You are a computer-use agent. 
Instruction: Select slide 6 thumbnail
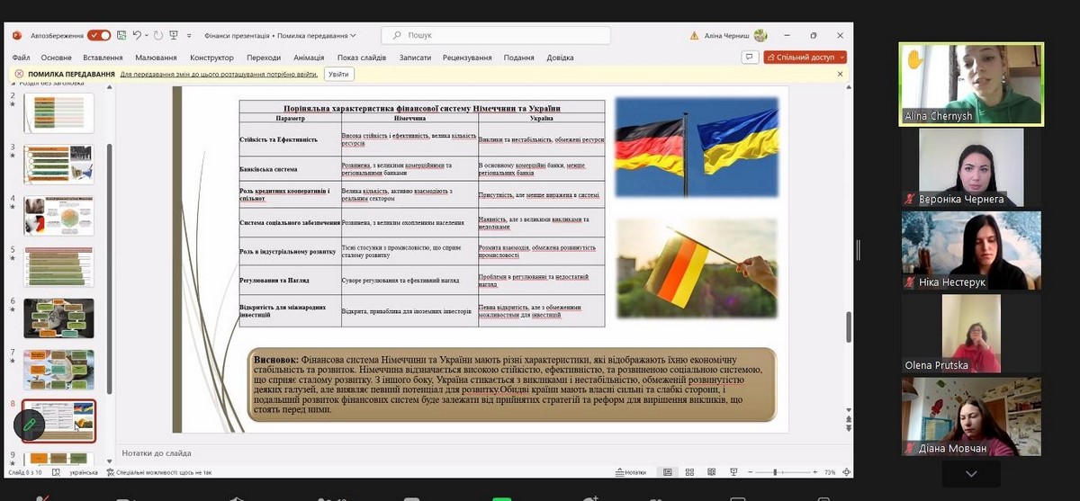pyautogui.click(x=58, y=318)
